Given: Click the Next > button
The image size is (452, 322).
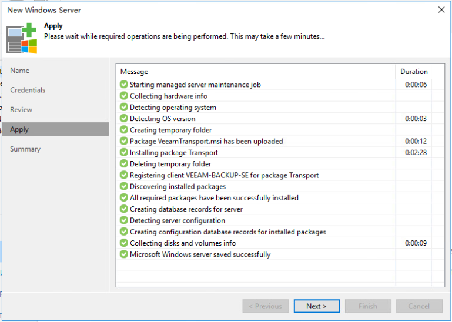Looking at the screenshot, I should 317,306.
